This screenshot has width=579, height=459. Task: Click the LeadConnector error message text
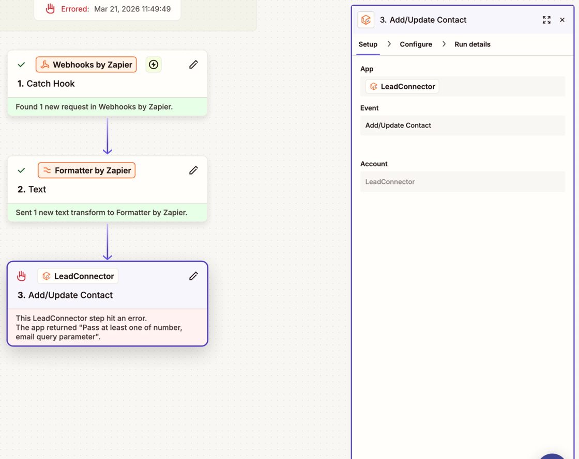click(99, 327)
